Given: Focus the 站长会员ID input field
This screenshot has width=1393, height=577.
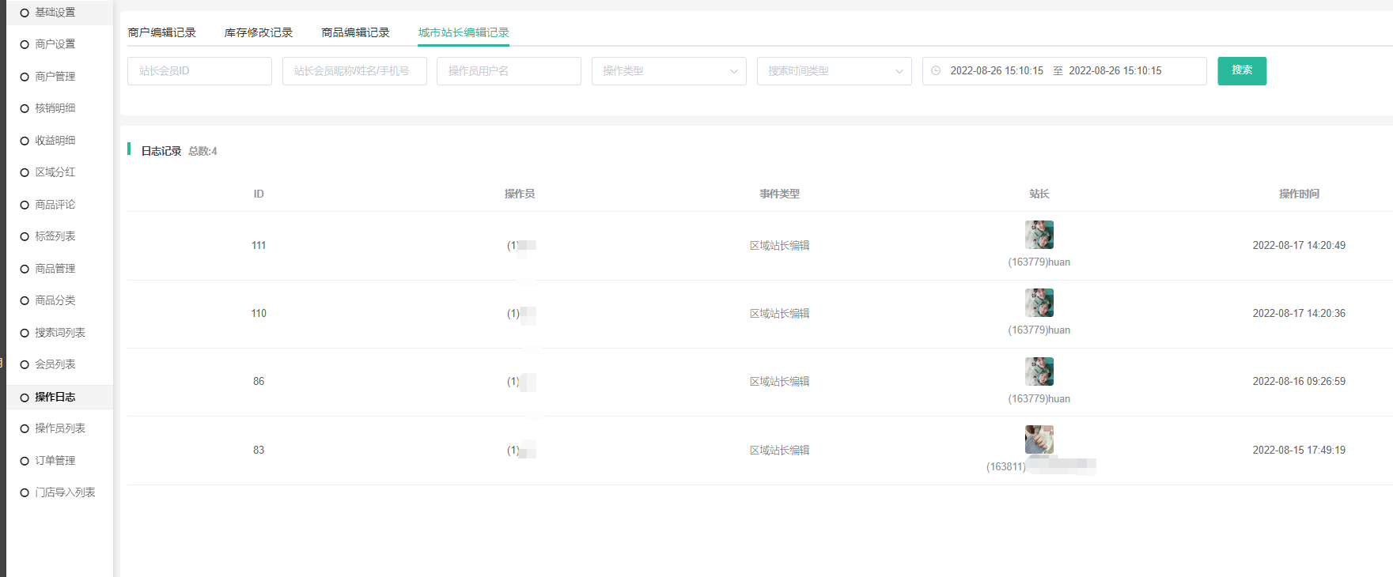Looking at the screenshot, I should tap(199, 71).
